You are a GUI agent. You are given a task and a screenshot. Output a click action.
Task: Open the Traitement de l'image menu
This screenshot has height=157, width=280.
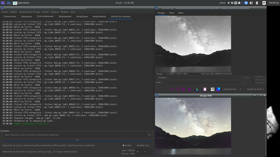(29, 12)
